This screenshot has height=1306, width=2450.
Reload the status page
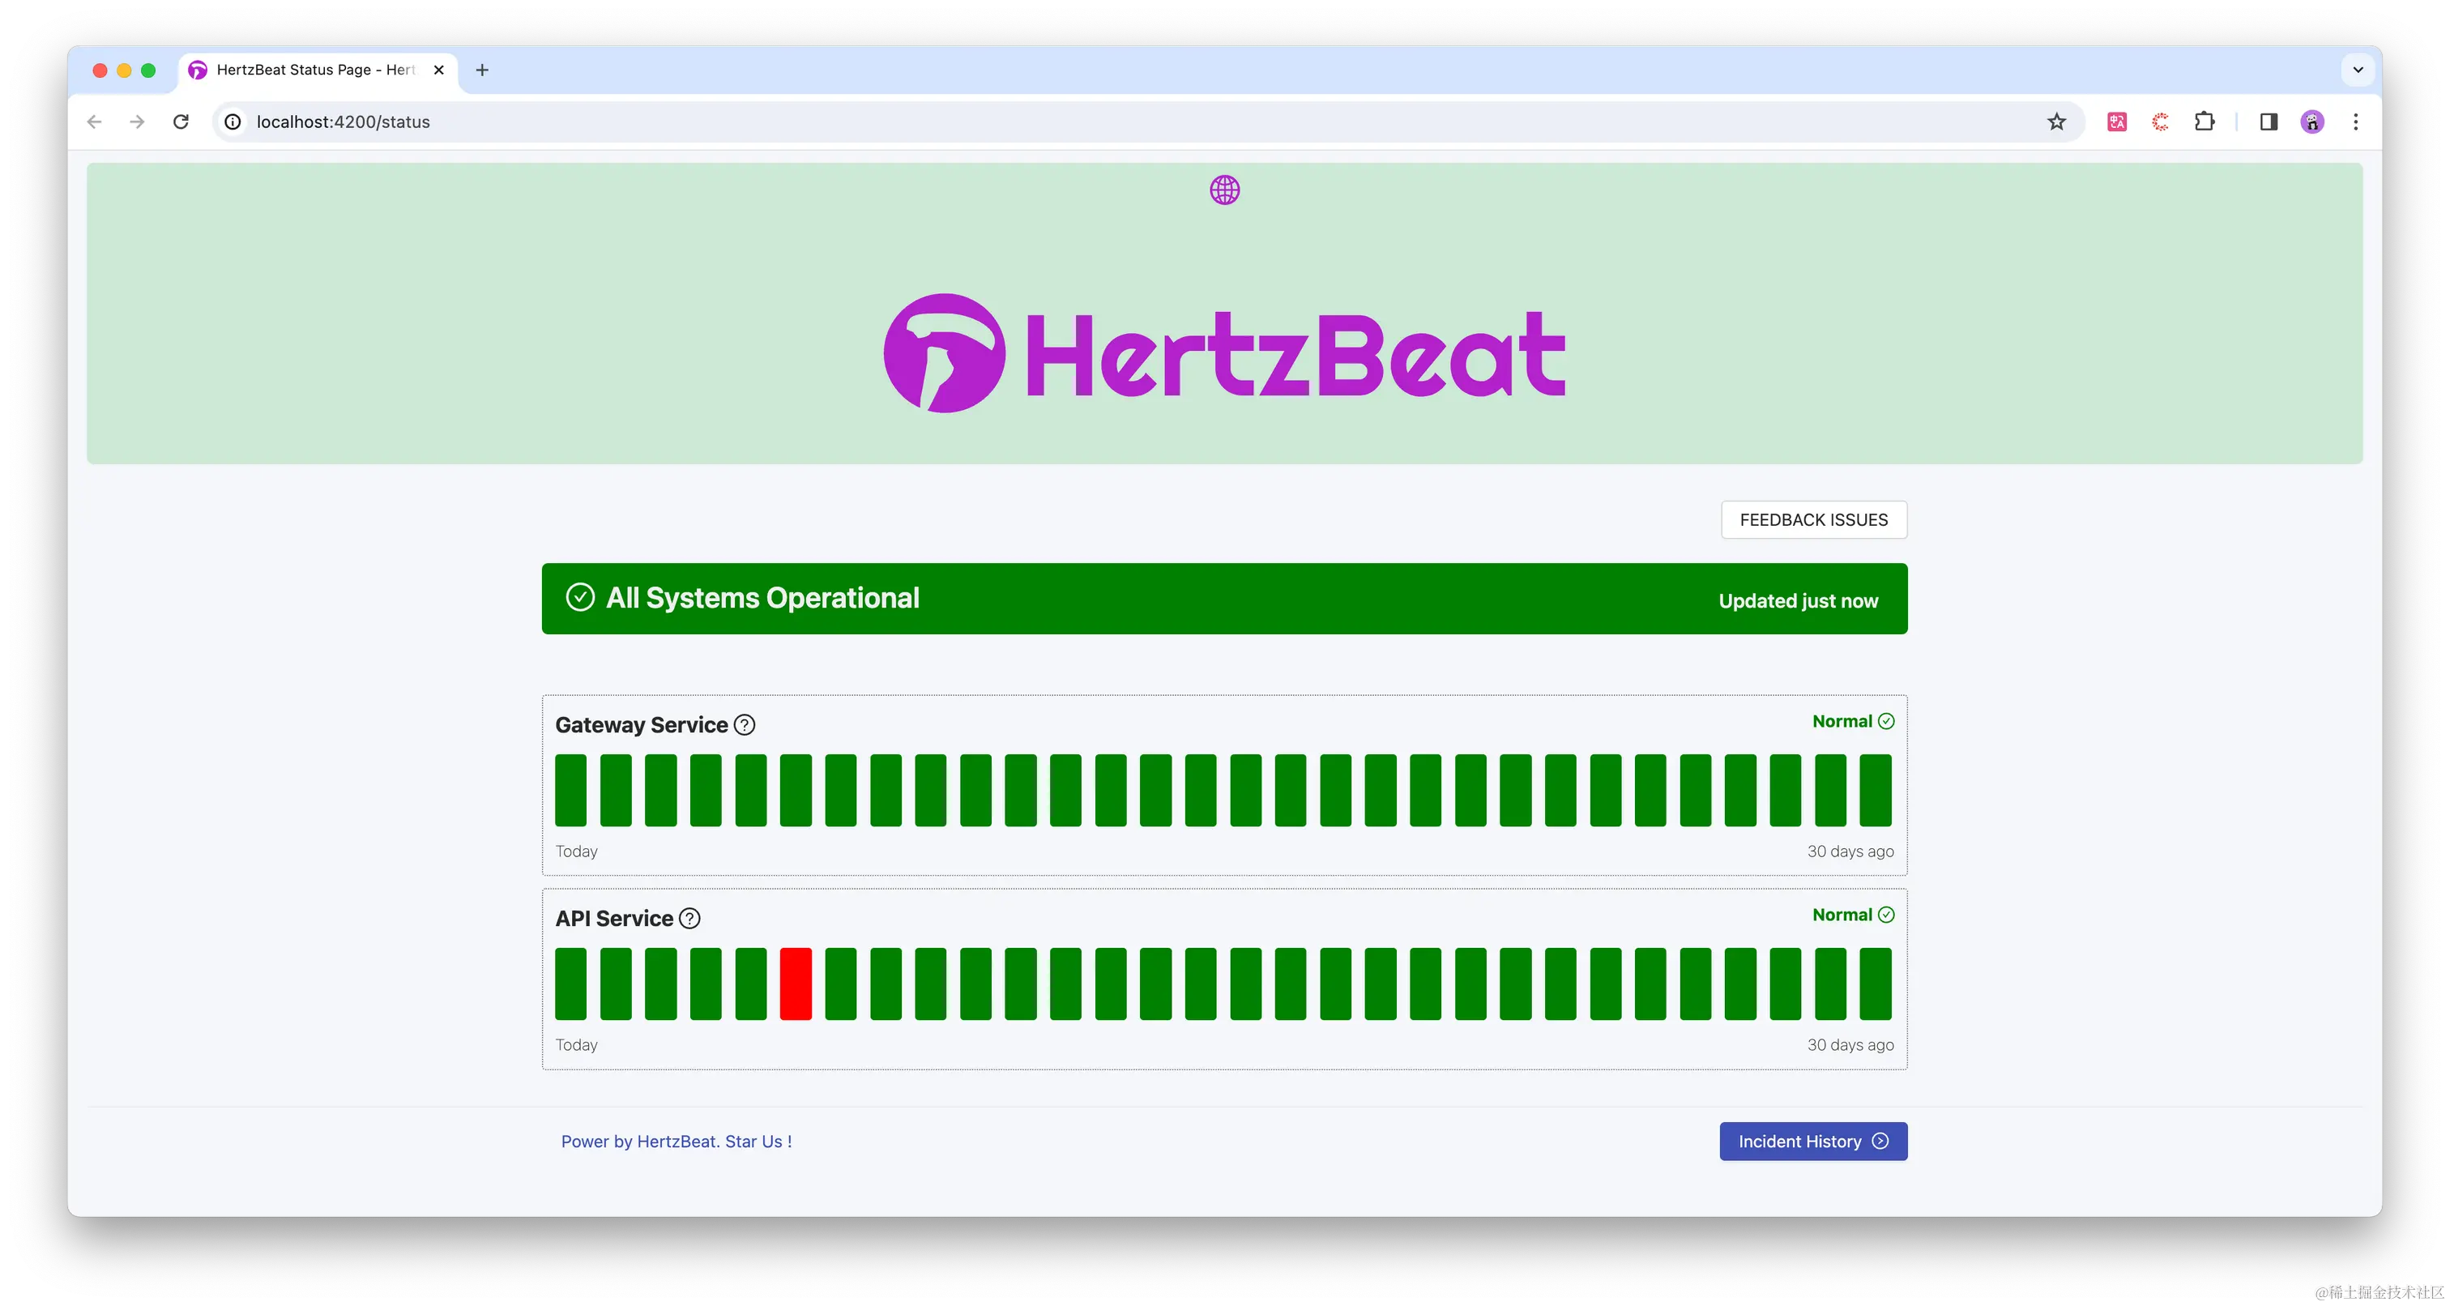[x=181, y=122]
